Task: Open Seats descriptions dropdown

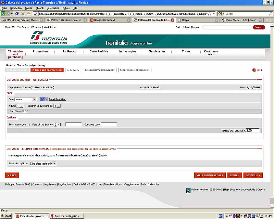Action: (43, 164)
